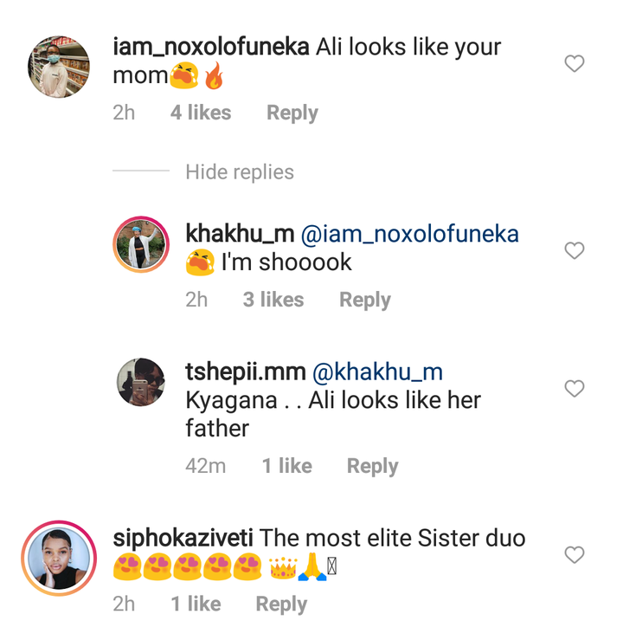Reply to siphokaziveti's comment

click(281, 604)
